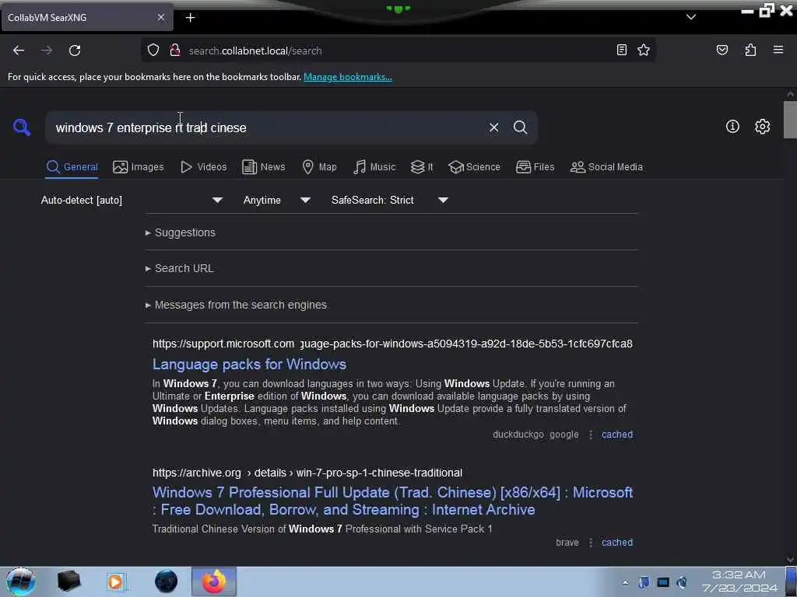Screen dimensions: 797x597
Task: Open cached version of archive.org result
Action: point(617,542)
